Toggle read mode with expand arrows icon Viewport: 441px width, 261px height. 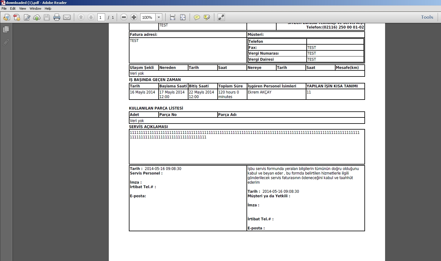pos(221,17)
